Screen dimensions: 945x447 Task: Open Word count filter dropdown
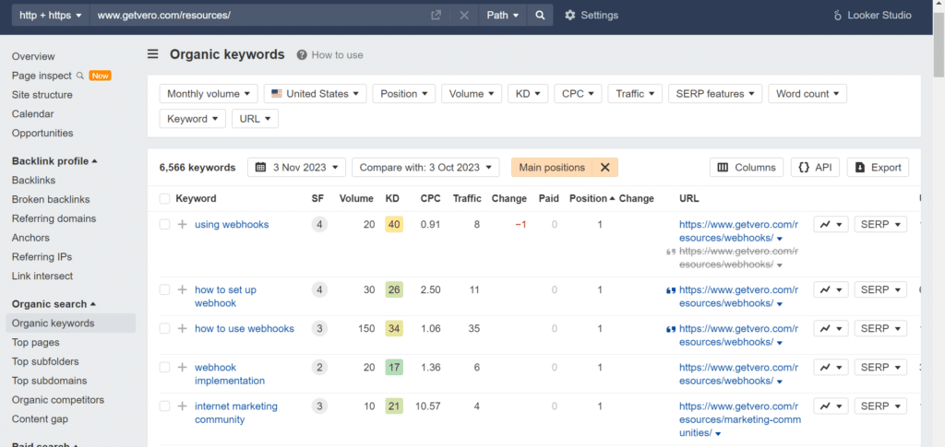[807, 94]
